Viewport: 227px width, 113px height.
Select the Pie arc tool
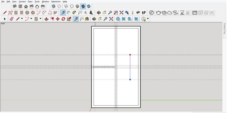(55, 13)
